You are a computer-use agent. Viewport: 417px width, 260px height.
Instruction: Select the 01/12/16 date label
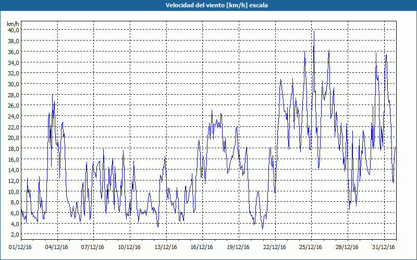pos(21,247)
